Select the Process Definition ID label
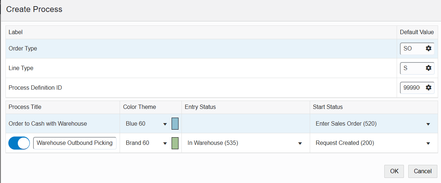 pyautogui.click(x=35, y=88)
